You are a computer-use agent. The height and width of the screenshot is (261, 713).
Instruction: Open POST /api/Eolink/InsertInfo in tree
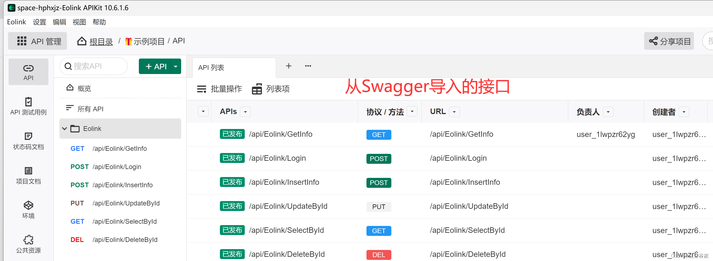[x=120, y=185]
